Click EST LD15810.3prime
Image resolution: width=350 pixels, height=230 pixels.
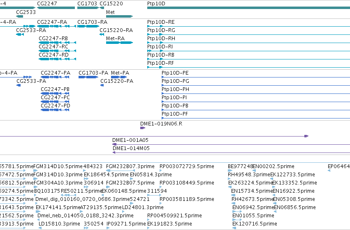pyautogui.click(x=40, y=228)
